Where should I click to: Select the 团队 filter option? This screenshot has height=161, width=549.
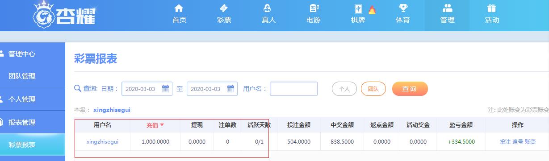coord(373,89)
